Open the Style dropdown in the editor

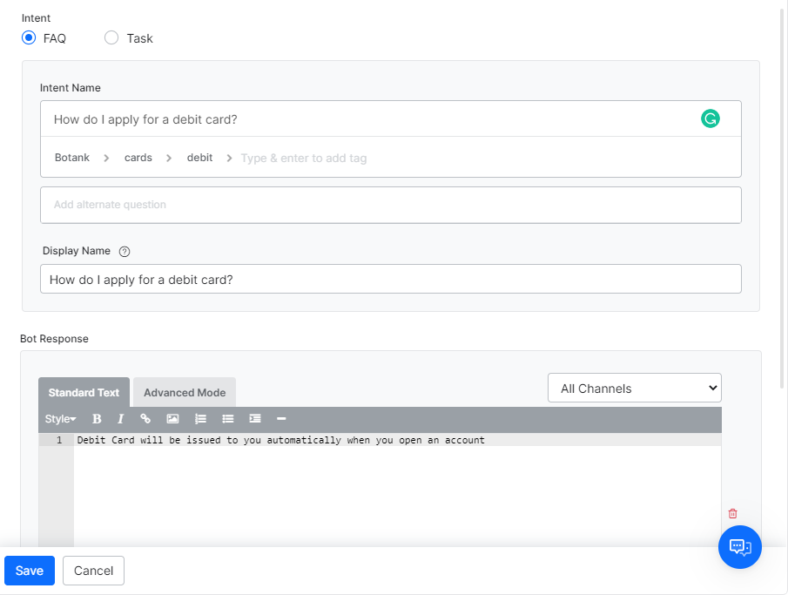coord(57,419)
